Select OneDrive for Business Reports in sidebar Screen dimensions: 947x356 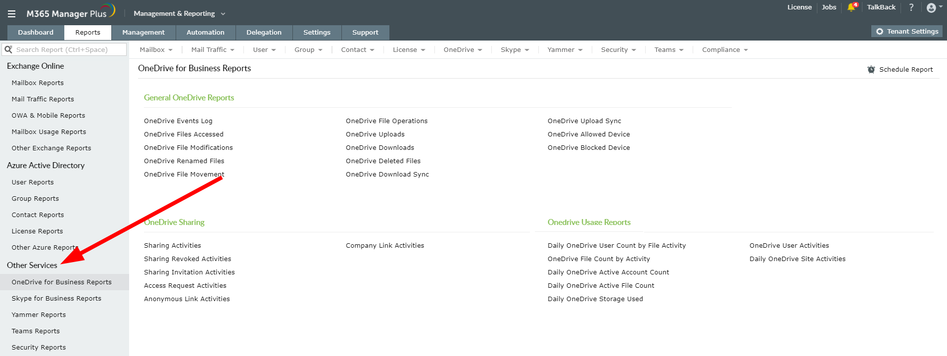[x=64, y=282]
